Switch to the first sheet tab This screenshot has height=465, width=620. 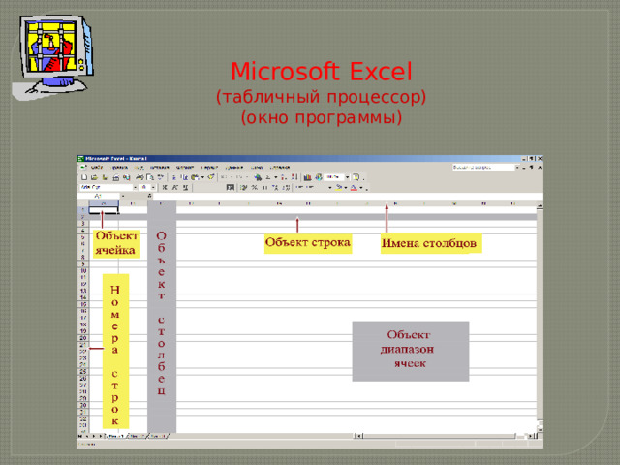pyautogui.click(x=116, y=436)
